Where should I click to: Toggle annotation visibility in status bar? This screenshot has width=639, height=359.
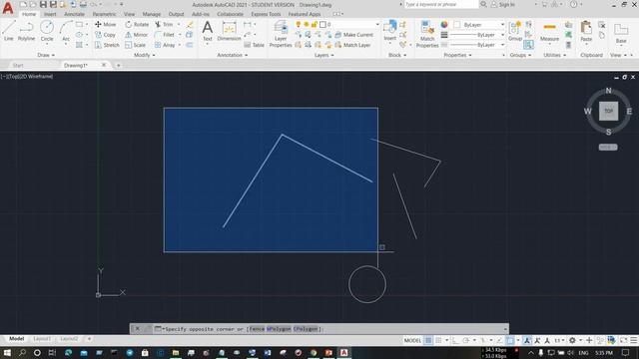527,340
